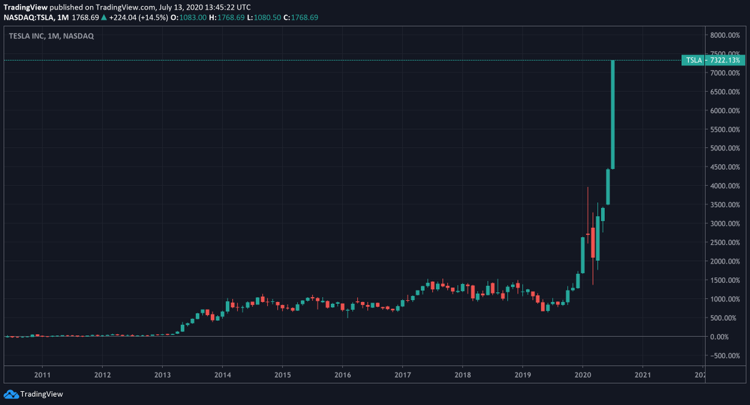Click the 1M timeframe indicator
The width and height of the screenshot is (750, 405).
[63, 17]
